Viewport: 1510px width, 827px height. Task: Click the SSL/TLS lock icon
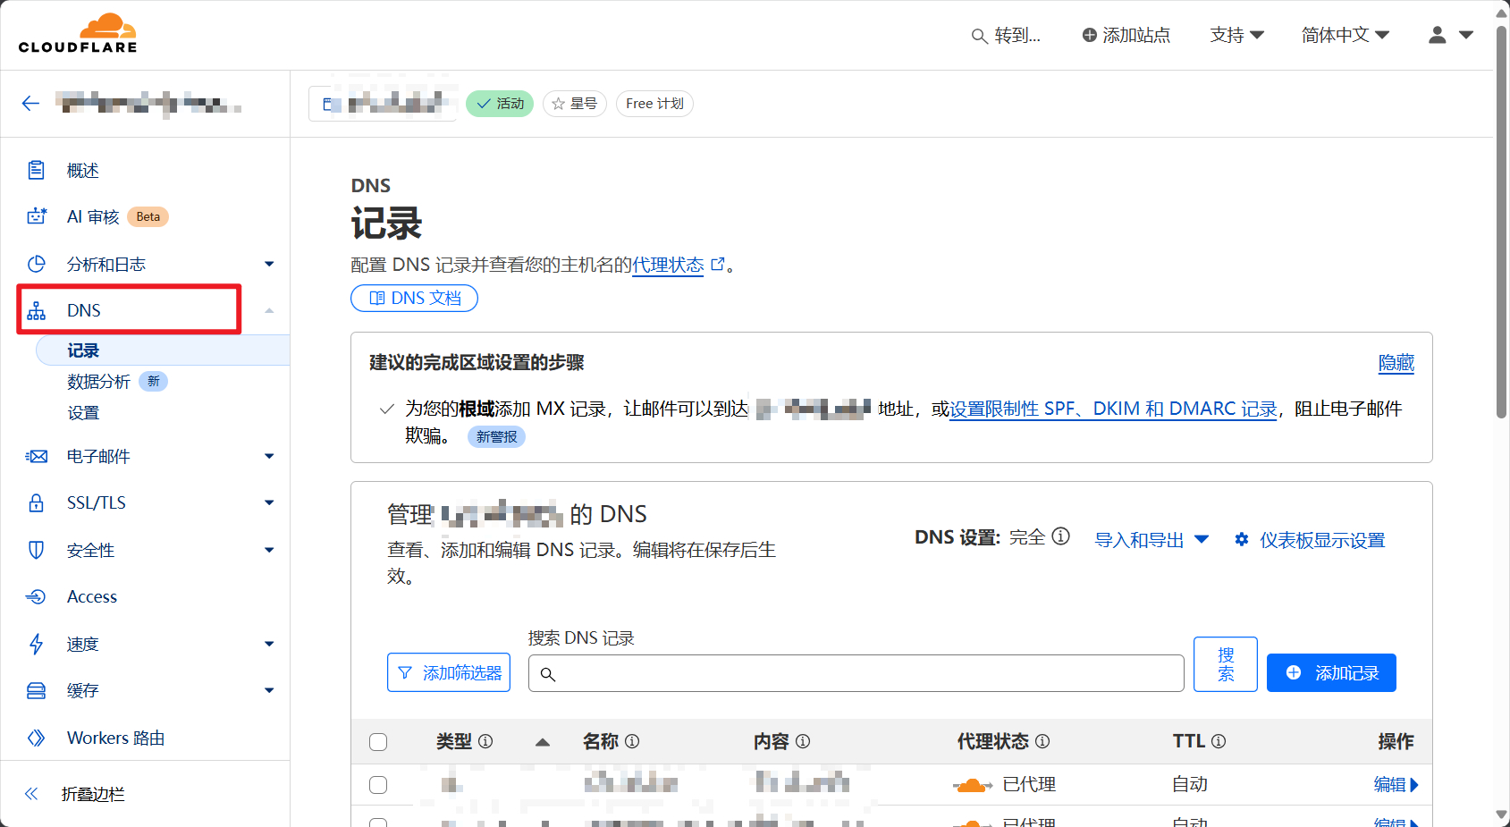(36, 502)
